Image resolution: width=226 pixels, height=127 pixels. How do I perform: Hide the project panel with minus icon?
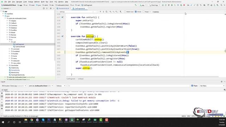54,8
